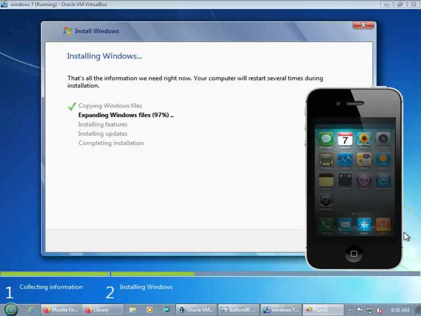
Task: Close the Install Windows dialog
Action: point(363,25)
